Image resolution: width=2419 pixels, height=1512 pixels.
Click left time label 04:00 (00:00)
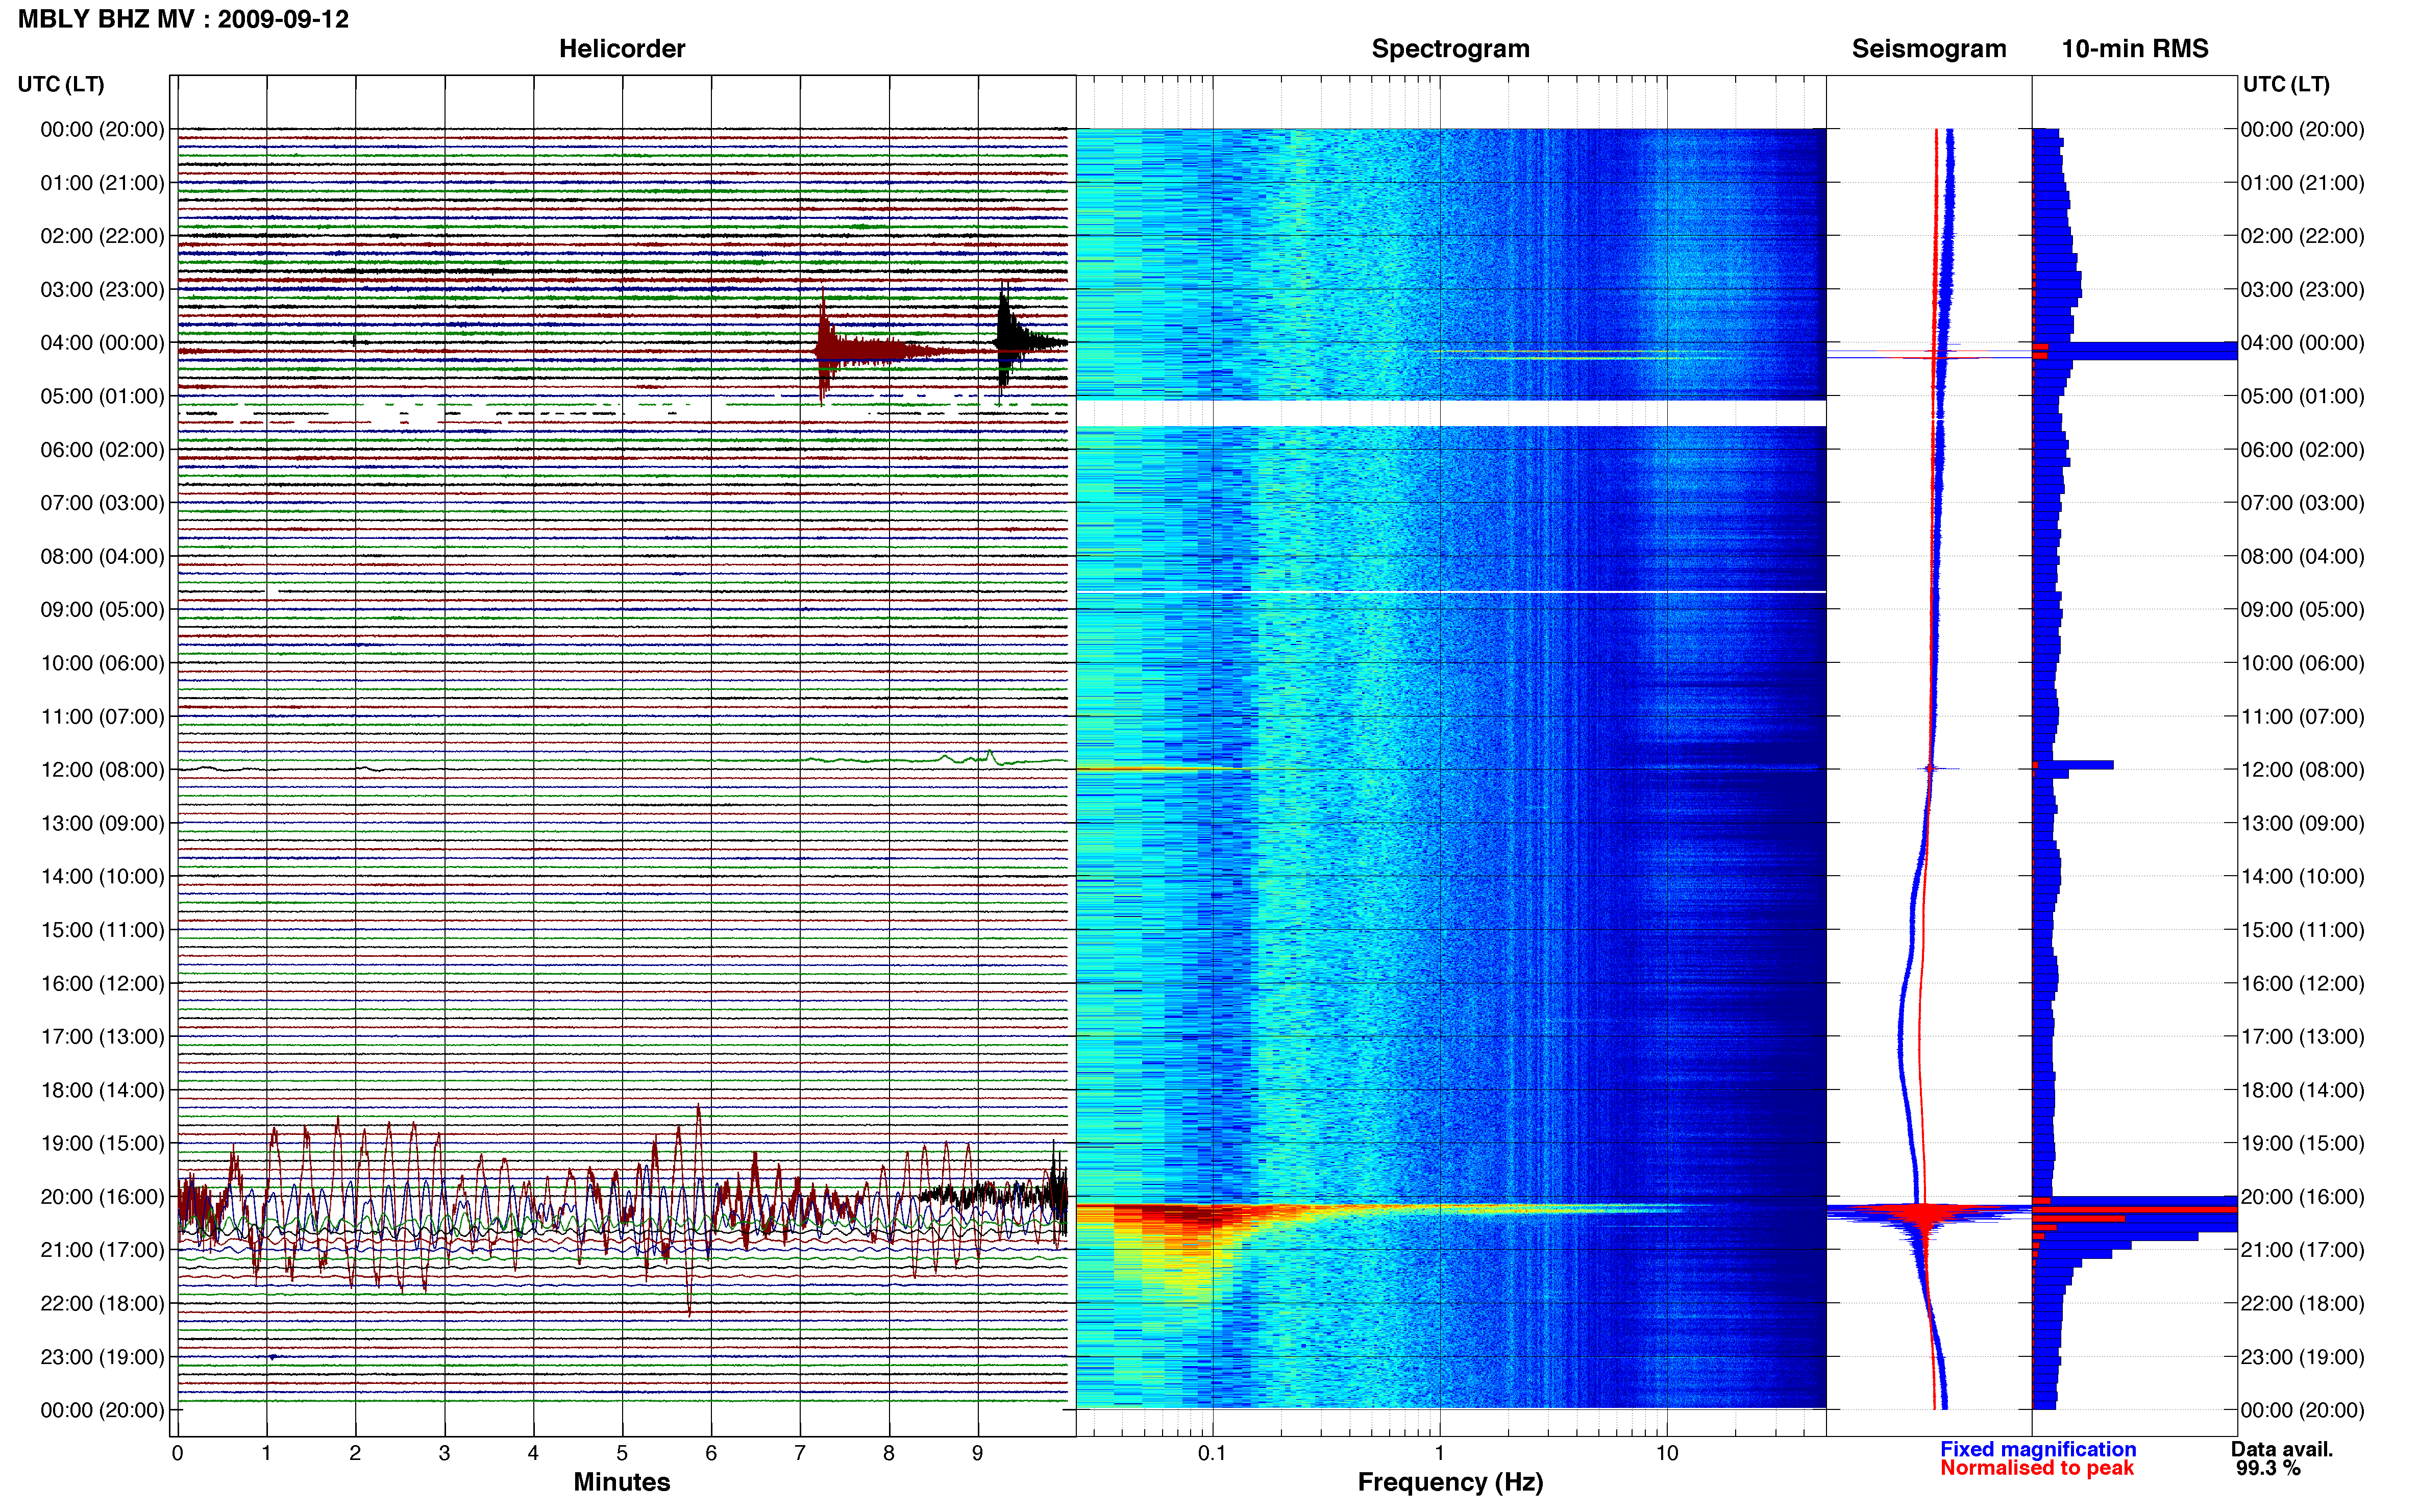(102, 343)
